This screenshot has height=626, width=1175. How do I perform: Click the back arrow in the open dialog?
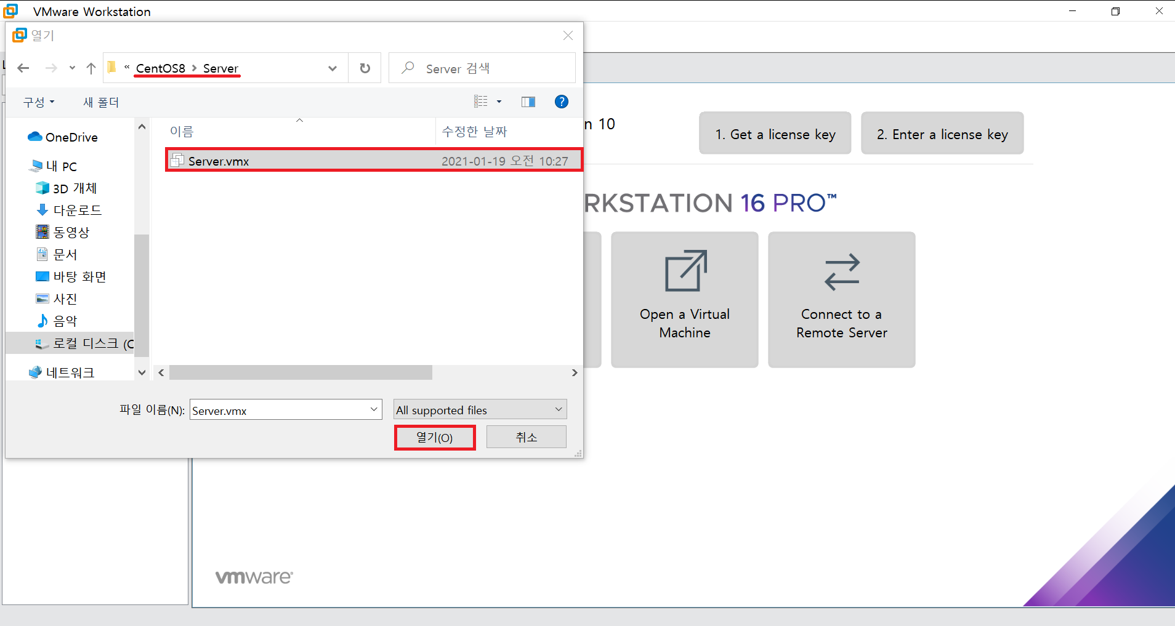[x=23, y=68]
